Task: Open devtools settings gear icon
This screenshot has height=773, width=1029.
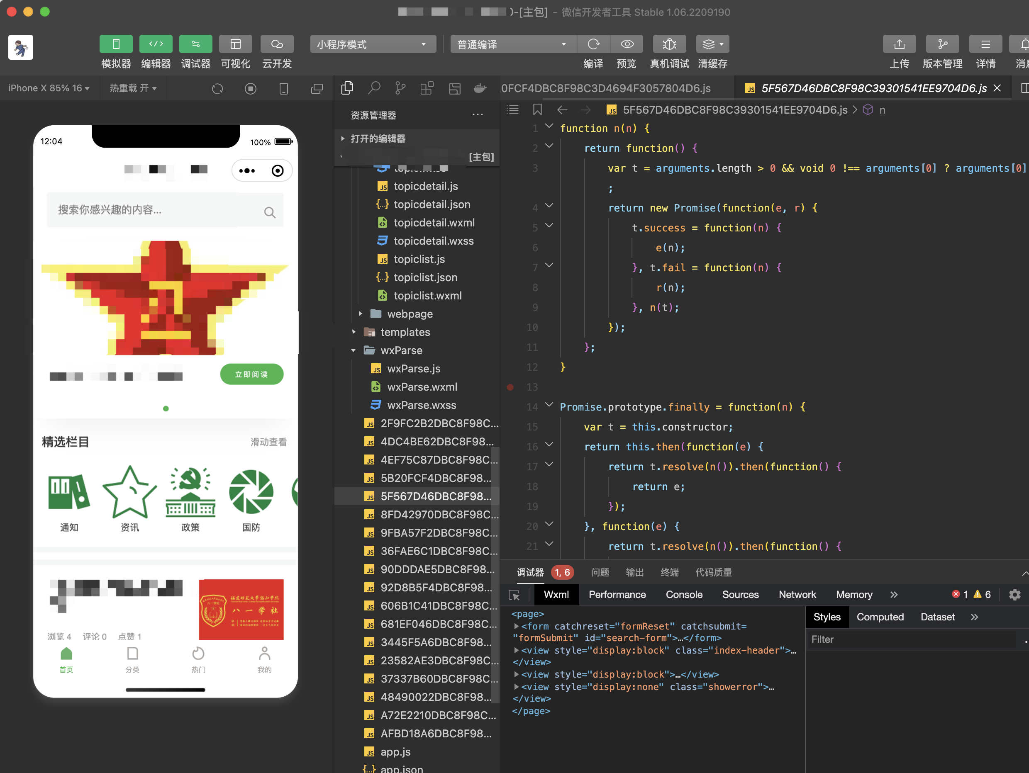Action: (x=1014, y=595)
